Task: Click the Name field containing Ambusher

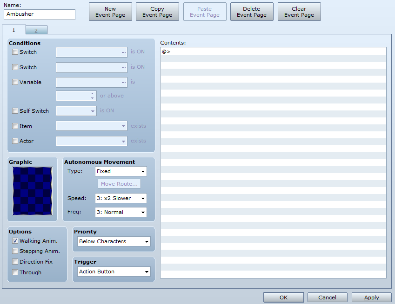Action: (x=40, y=14)
